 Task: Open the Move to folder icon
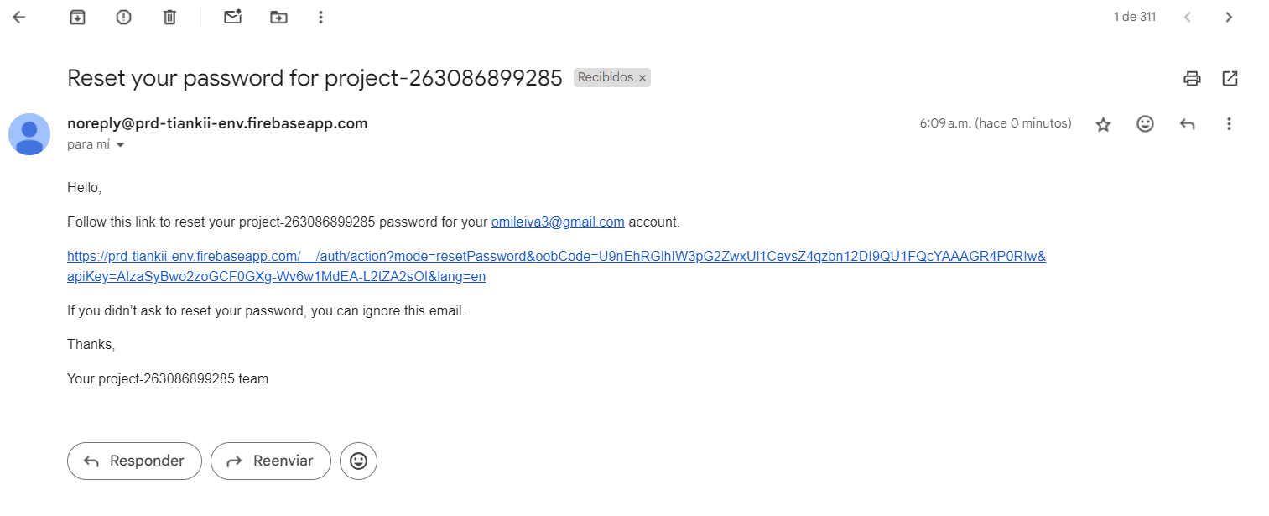click(278, 17)
